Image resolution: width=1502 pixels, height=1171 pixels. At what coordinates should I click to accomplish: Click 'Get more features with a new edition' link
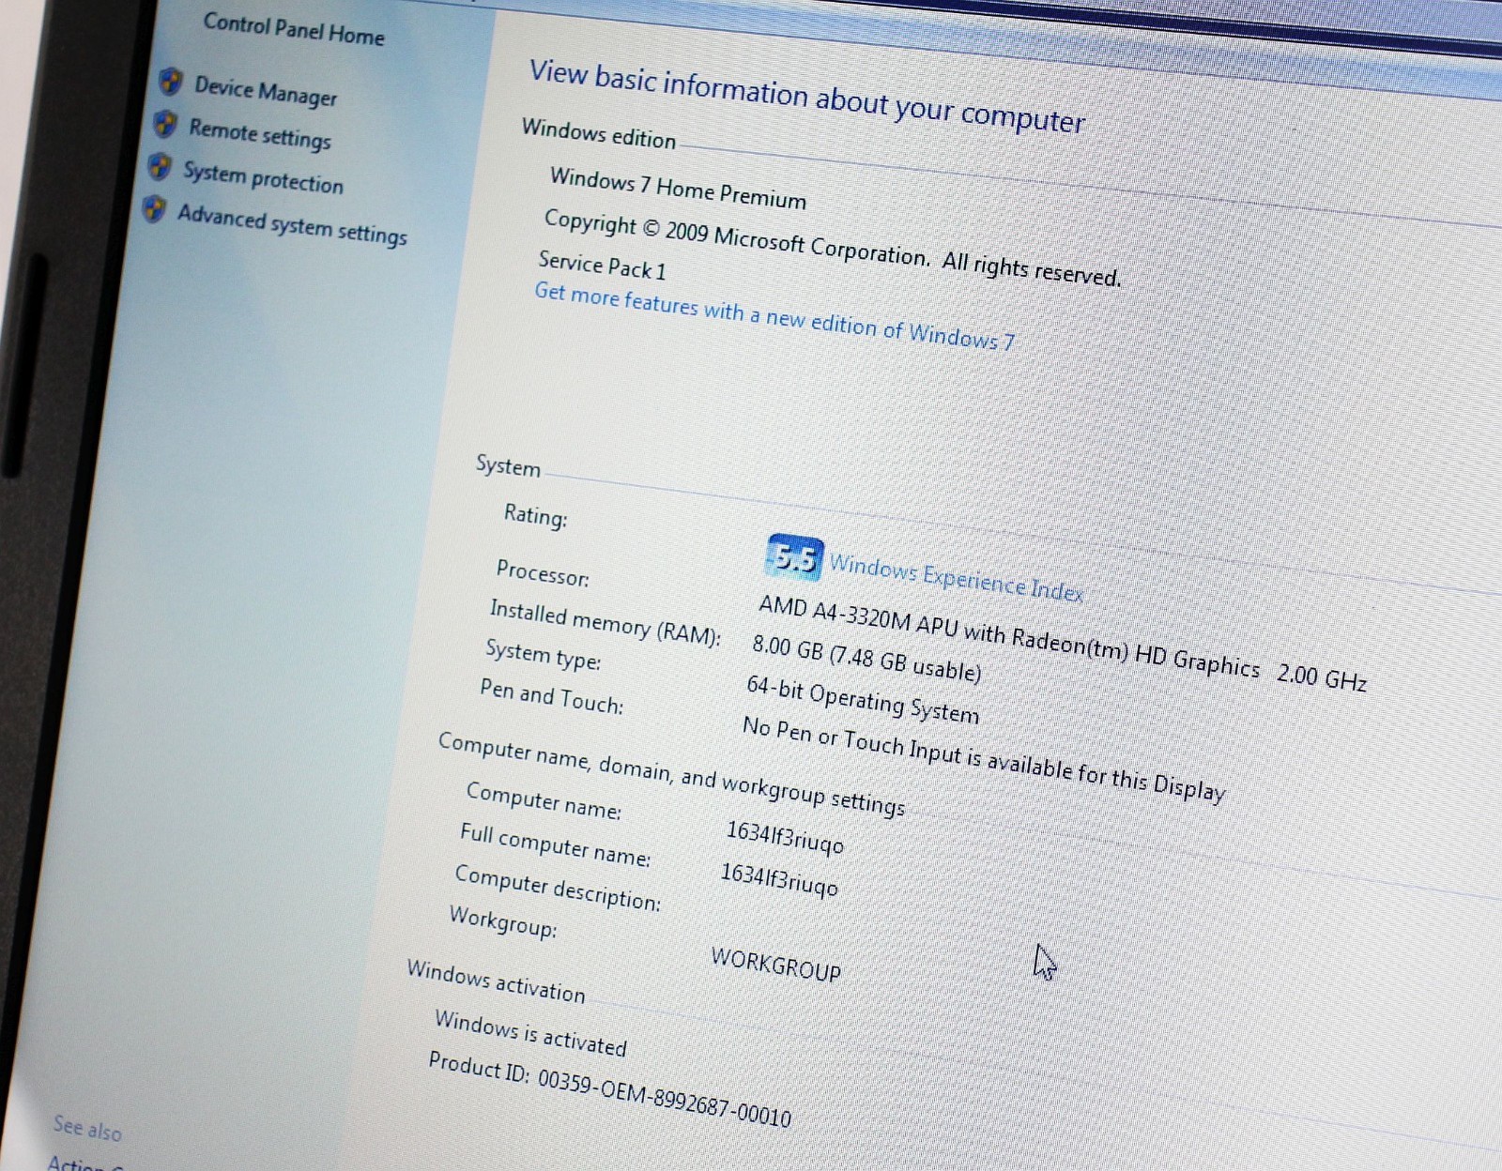[x=774, y=316]
